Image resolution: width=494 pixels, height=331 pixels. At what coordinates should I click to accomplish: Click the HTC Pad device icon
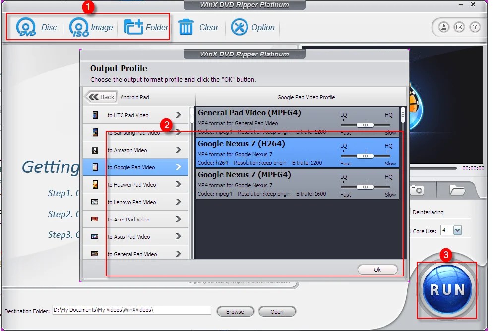pyautogui.click(x=95, y=115)
